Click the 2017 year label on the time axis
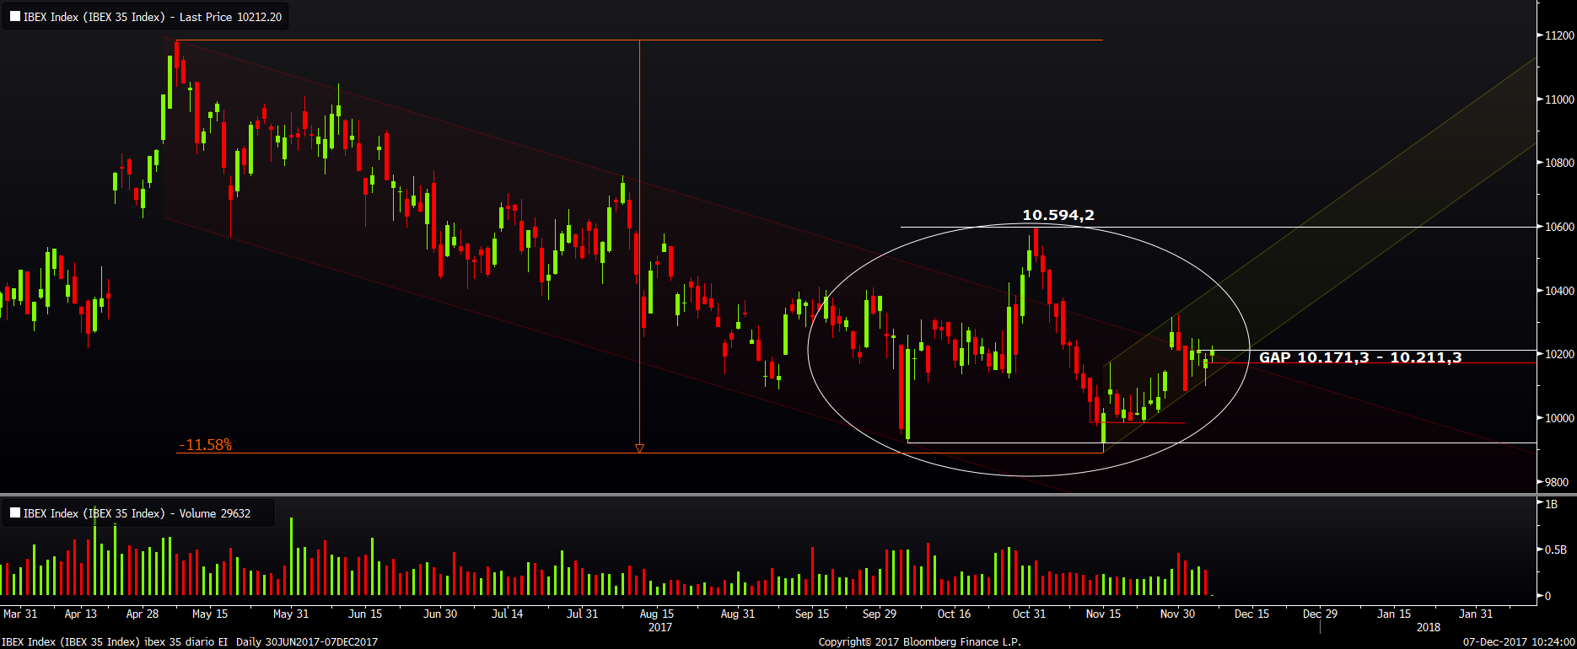The height and width of the screenshot is (649, 1577). pyautogui.click(x=660, y=627)
